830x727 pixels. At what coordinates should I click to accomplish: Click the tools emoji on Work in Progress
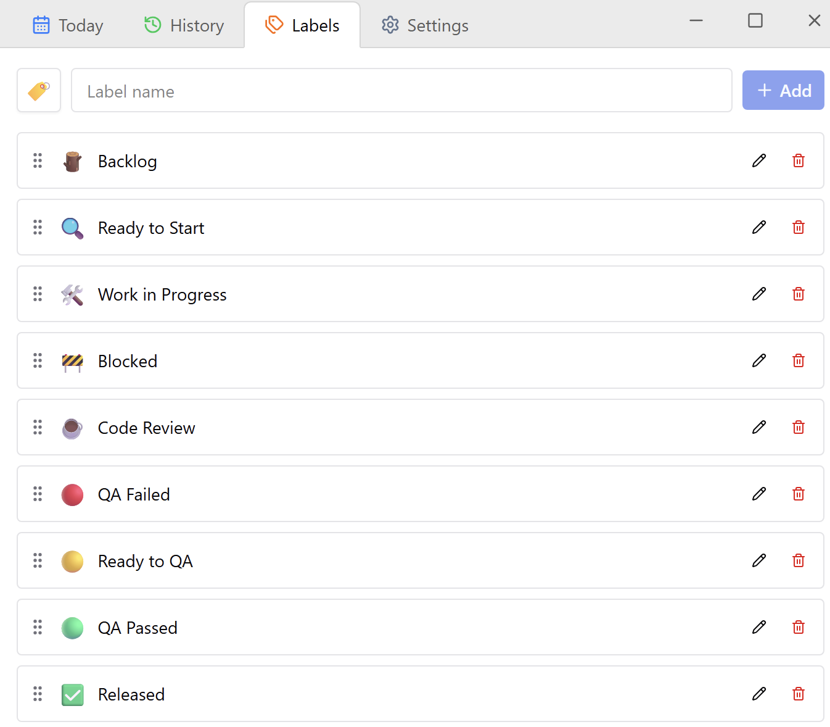coord(72,294)
